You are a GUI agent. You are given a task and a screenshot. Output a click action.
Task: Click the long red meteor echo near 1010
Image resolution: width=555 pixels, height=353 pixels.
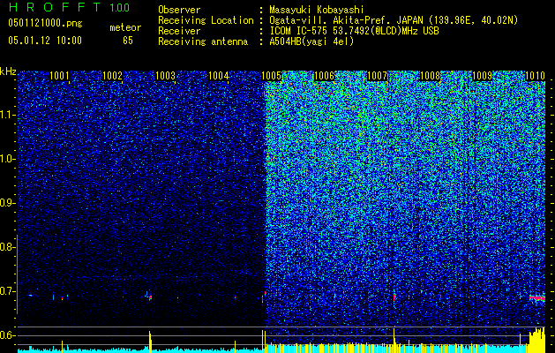pos(537,298)
